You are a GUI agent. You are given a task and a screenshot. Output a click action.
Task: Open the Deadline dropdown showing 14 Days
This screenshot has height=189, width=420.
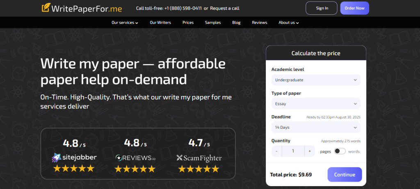[316, 128]
